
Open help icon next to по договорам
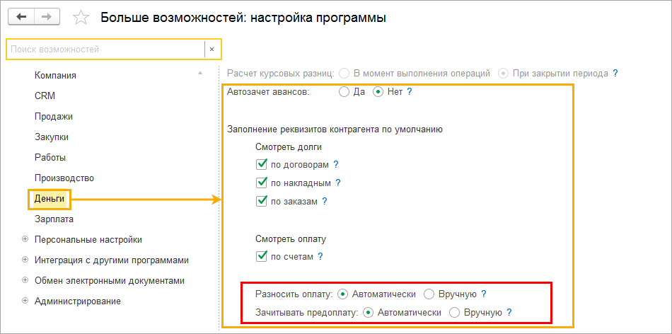pyautogui.click(x=336, y=164)
